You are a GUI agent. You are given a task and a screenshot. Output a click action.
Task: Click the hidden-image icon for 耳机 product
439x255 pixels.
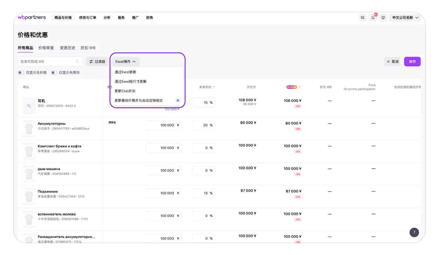pyautogui.click(x=29, y=106)
